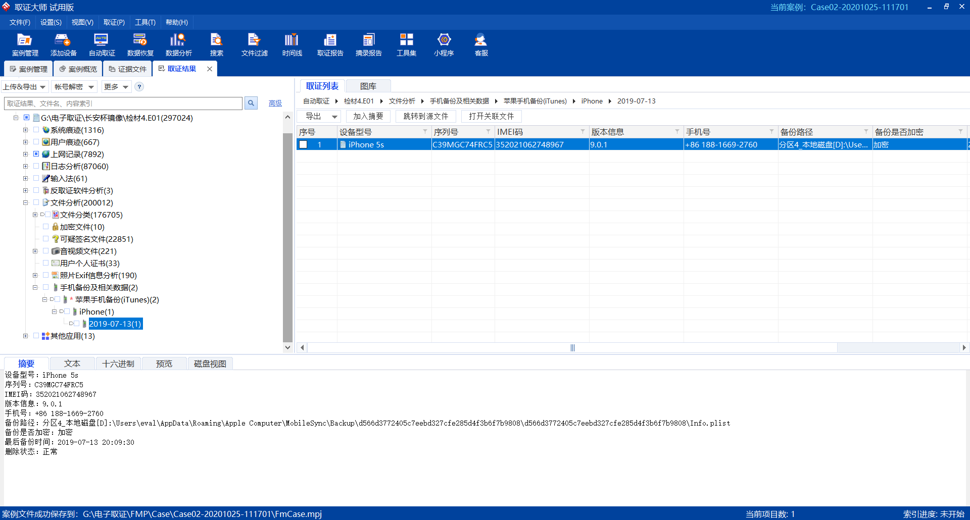Open the 数据分析 tool
Image resolution: width=970 pixels, height=520 pixels.
[x=178, y=44]
